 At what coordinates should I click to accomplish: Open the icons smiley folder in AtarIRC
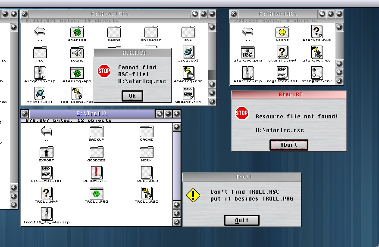(x=282, y=31)
